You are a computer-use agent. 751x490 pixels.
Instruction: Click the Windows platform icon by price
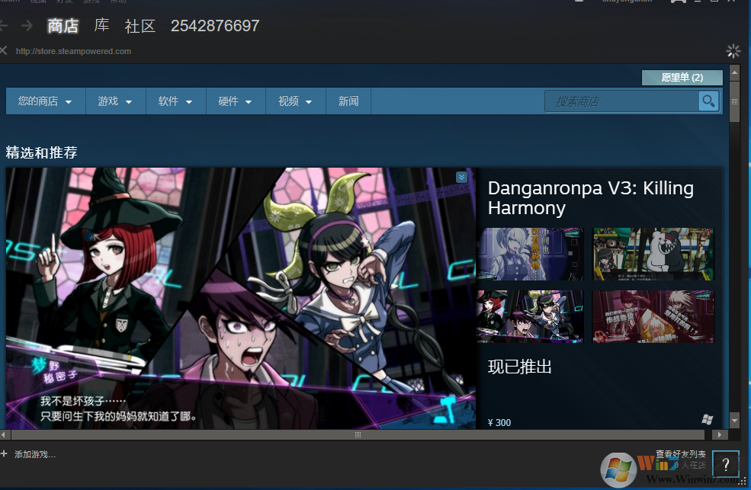[x=708, y=420]
